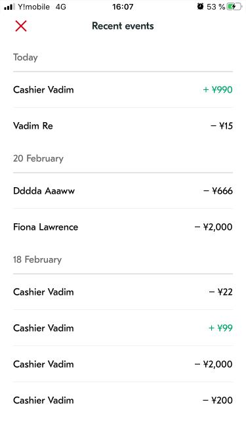Open the Fiona Lawrence transaction
The height and width of the screenshot is (438, 246).
pyautogui.click(x=123, y=227)
